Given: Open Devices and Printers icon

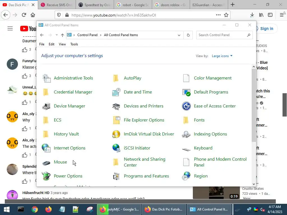Looking at the screenshot, I should 116,106.
